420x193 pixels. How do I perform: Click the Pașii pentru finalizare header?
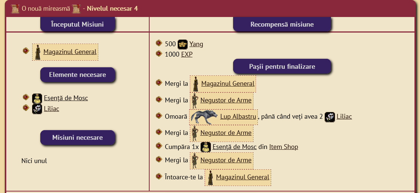282,67
